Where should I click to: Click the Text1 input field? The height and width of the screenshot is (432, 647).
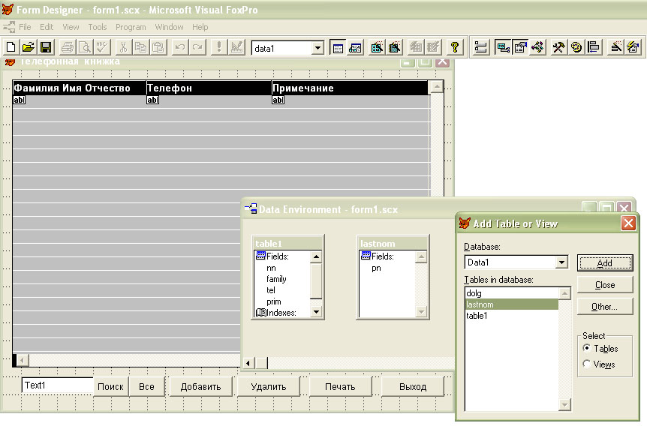pos(57,385)
